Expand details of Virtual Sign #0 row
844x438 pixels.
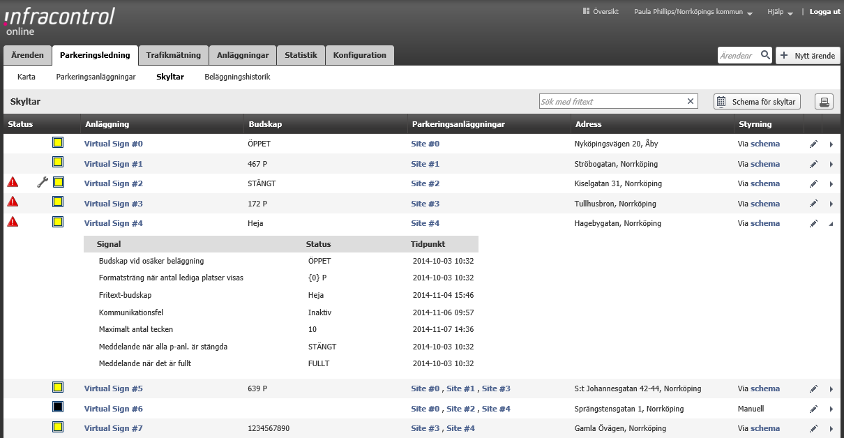(831, 144)
